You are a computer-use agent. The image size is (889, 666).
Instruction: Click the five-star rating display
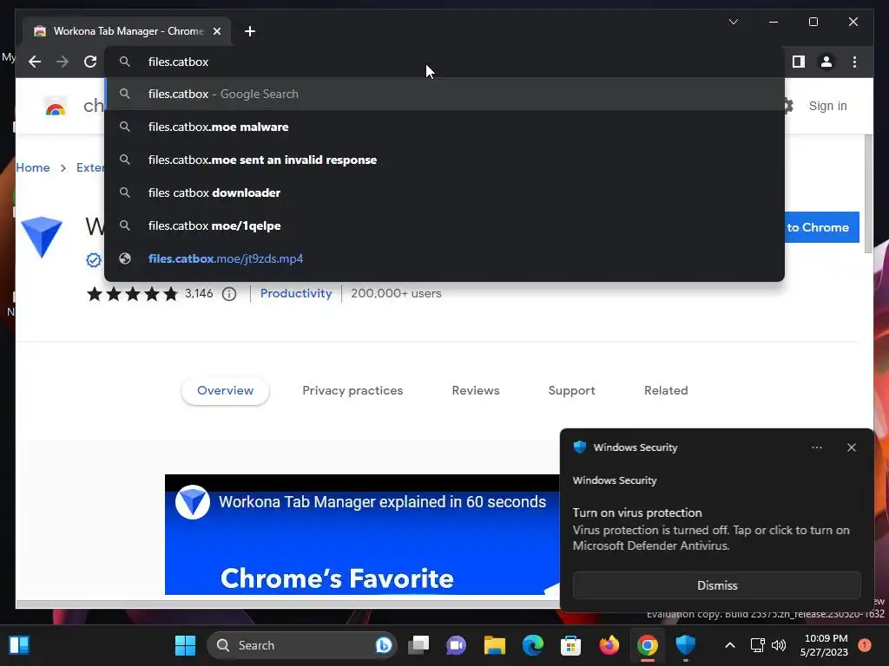tap(132, 294)
